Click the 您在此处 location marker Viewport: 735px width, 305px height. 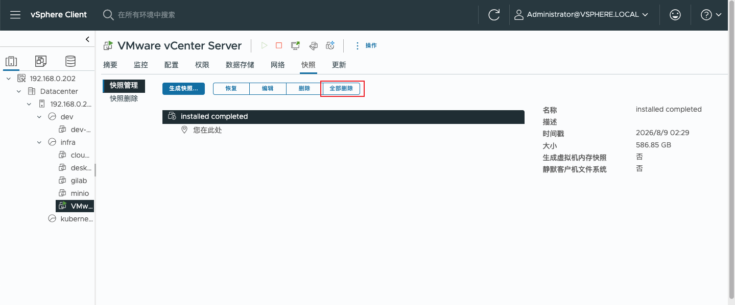(x=202, y=130)
